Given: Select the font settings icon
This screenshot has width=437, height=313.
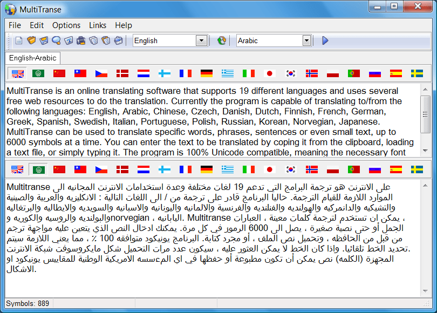Looking at the screenshot, I should coord(68,40).
